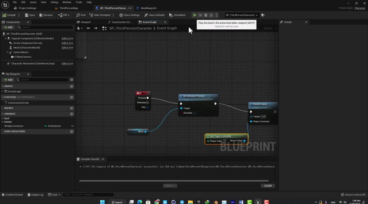Open Class Defaults
This screenshot has height=204, width=368.
(x=154, y=15)
